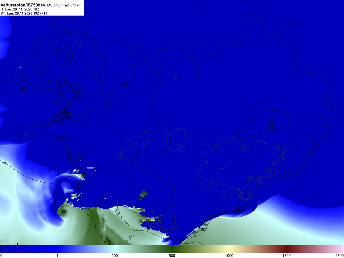Click the 500 tick on the color scale
344x258 pixels.
point(172,256)
